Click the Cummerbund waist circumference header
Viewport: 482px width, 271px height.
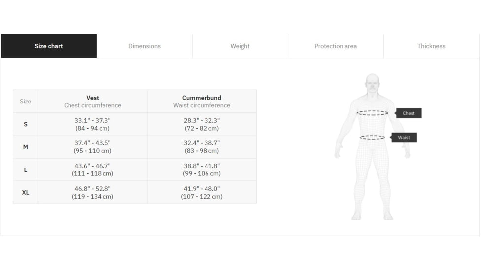[x=202, y=102]
